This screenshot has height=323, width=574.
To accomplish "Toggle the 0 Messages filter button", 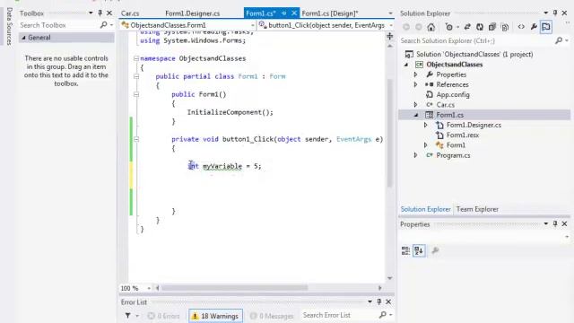I will point(272,316).
